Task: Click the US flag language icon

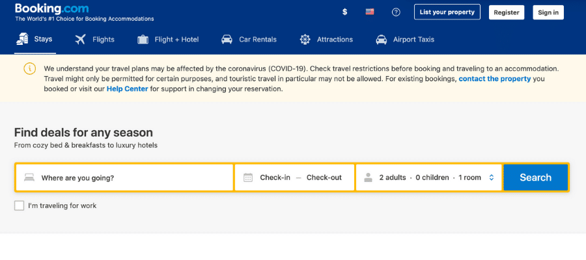Action: 370,12
